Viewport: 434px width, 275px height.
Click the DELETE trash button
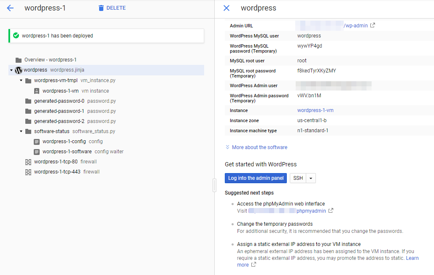(x=112, y=8)
